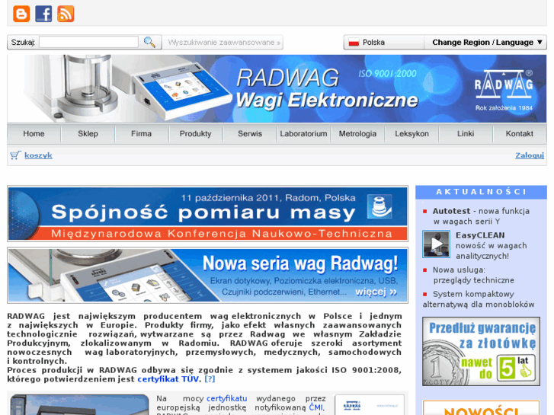Open the Home menu item
The height and width of the screenshot is (415, 554).
click(34, 133)
